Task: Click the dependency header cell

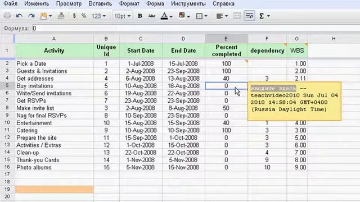Action: click(x=267, y=50)
